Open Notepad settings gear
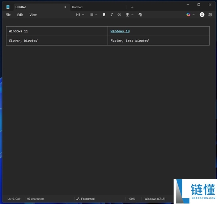This screenshot has width=217, height=204. (210, 14)
